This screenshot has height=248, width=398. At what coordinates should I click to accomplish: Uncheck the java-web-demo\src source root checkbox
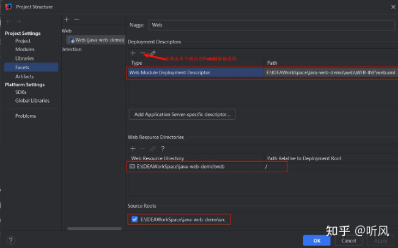pyautogui.click(x=135, y=219)
